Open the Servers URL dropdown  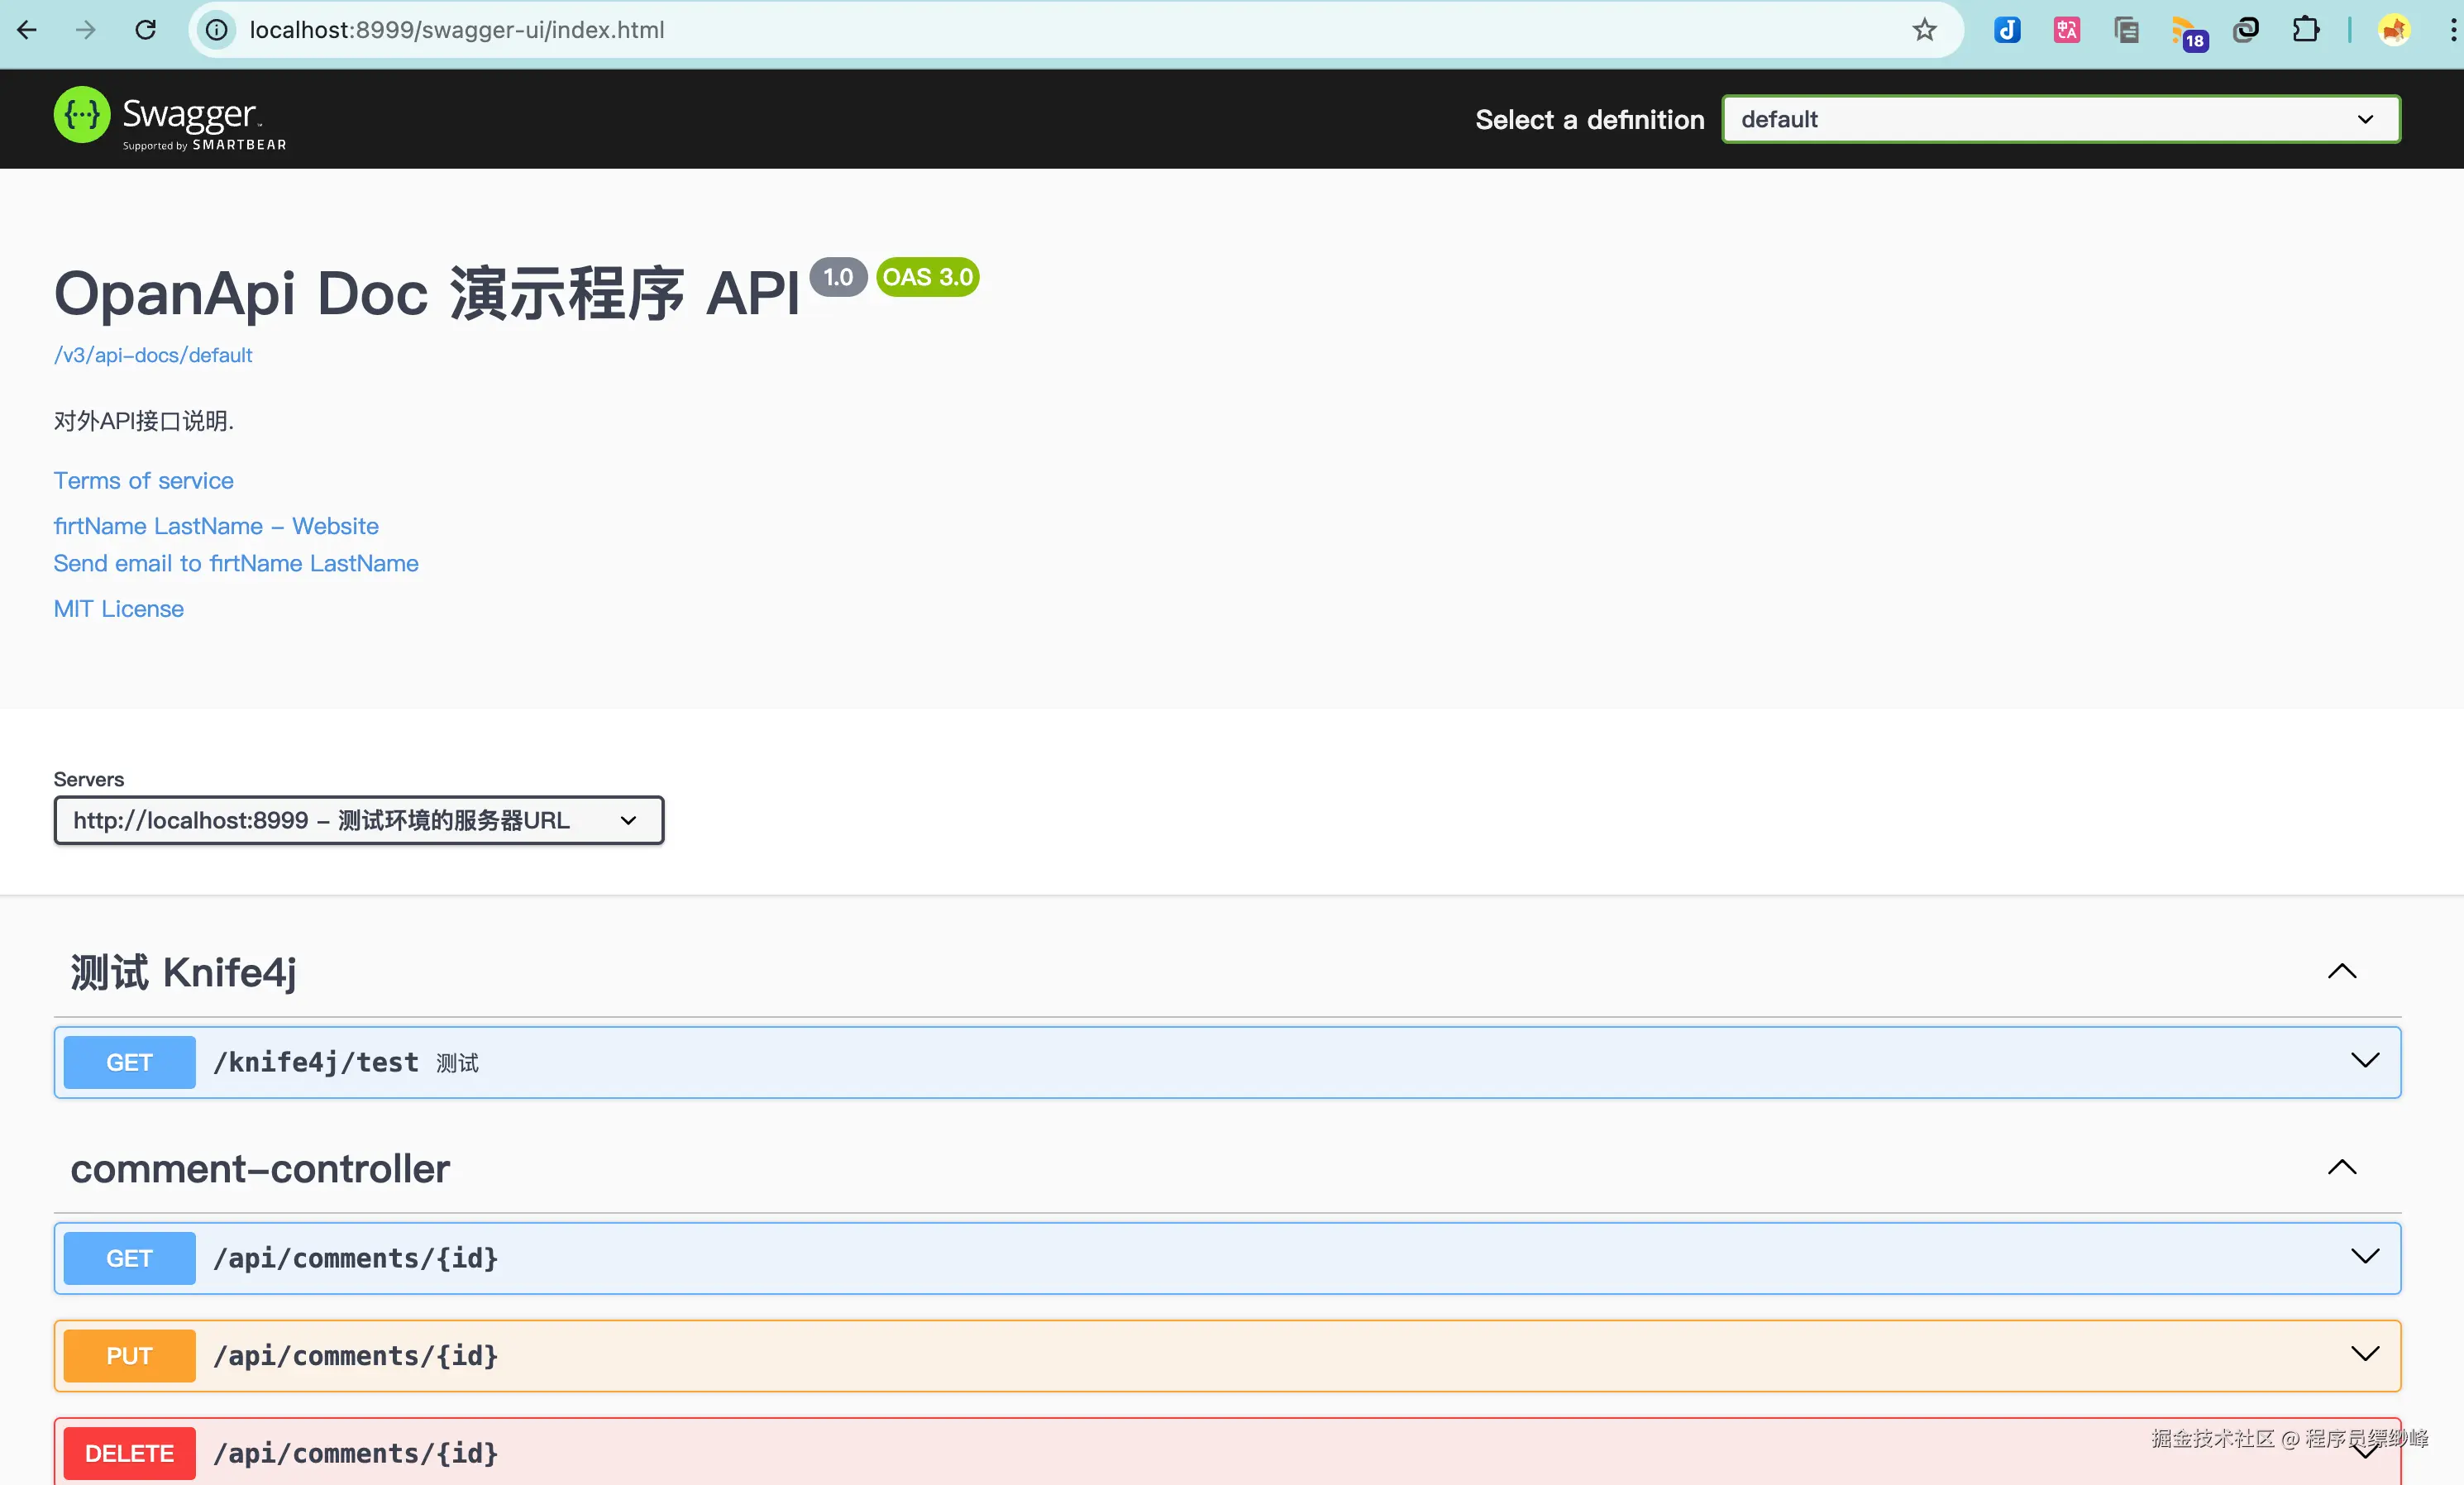(358, 820)
